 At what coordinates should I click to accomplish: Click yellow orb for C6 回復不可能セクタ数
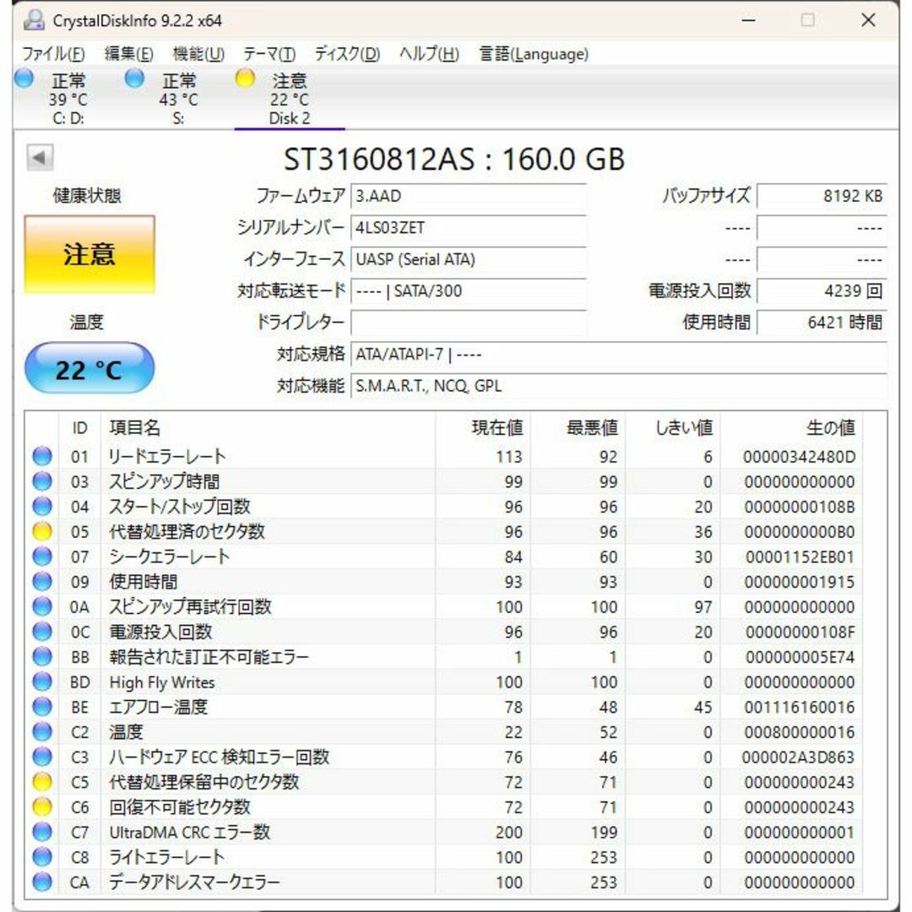click(42, 806)
